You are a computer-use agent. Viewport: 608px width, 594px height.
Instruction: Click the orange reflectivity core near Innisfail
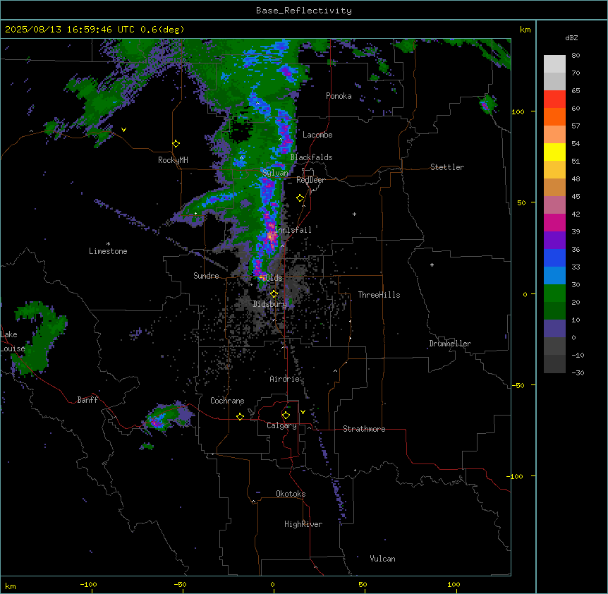pyautogui.click(x=270, y=235)
